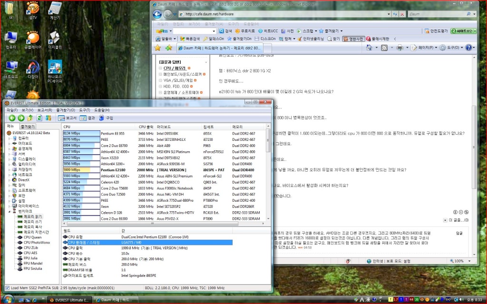The width and height of the screenshot is (487, 304).
Task: Open 곰TV desktop icon
Action: click(33, 10)
